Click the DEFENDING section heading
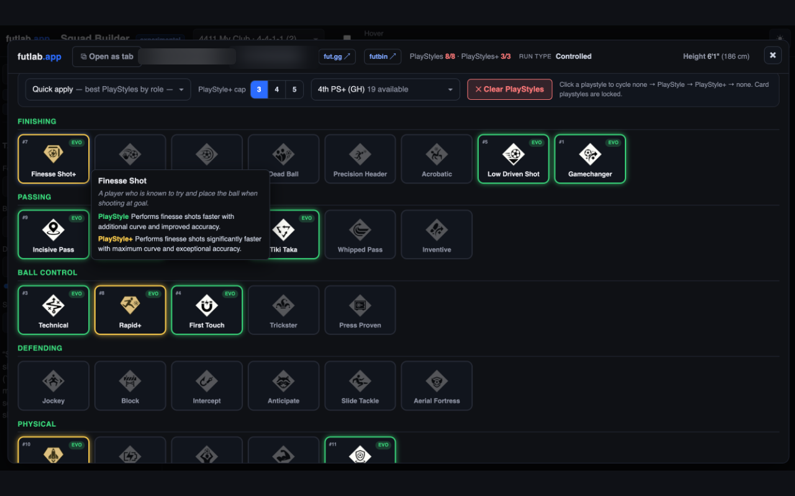 tap(40, 348)
